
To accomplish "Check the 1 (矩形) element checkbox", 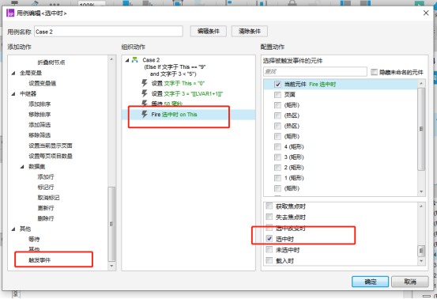I will pos(277,178).
